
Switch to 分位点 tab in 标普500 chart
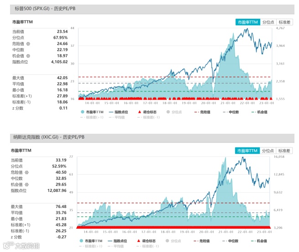tap(268, 22)
